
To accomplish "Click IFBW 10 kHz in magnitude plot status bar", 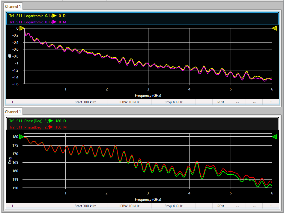I will [x=129, y=102].
